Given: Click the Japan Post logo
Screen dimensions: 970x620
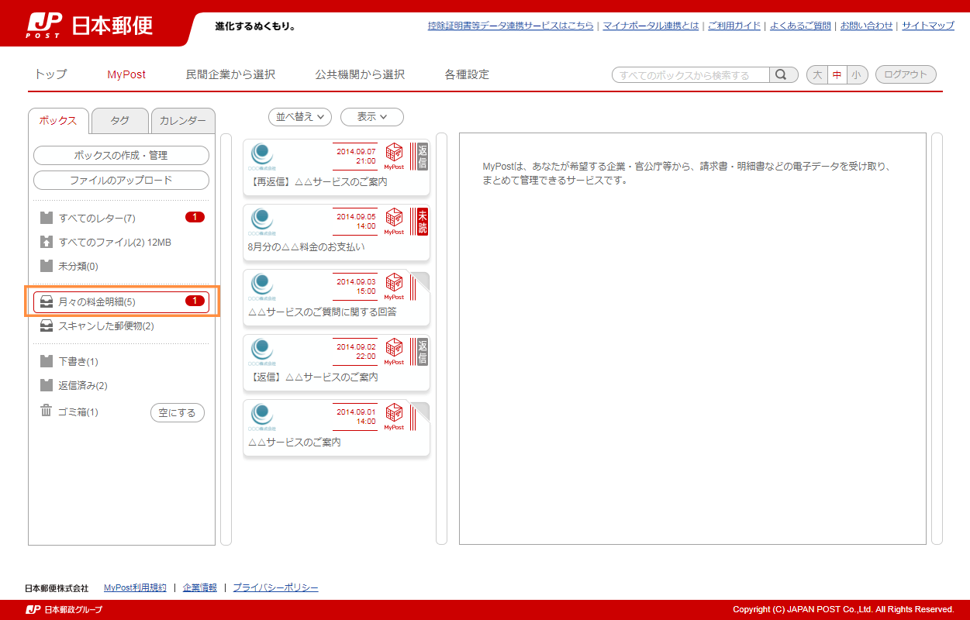Looking at the screenshot, I should pyautogui.click(x=90, y=26).
